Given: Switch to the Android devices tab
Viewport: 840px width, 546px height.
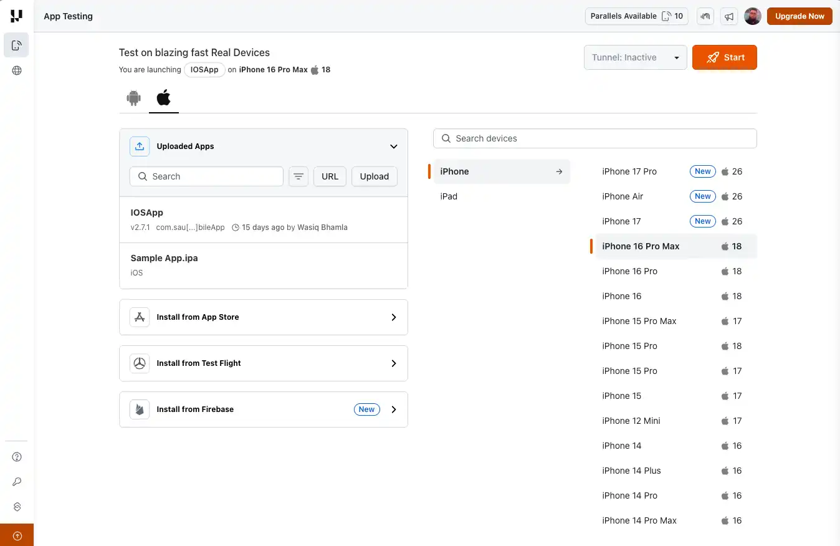Looking at the screenshot, I should (133, 98).
